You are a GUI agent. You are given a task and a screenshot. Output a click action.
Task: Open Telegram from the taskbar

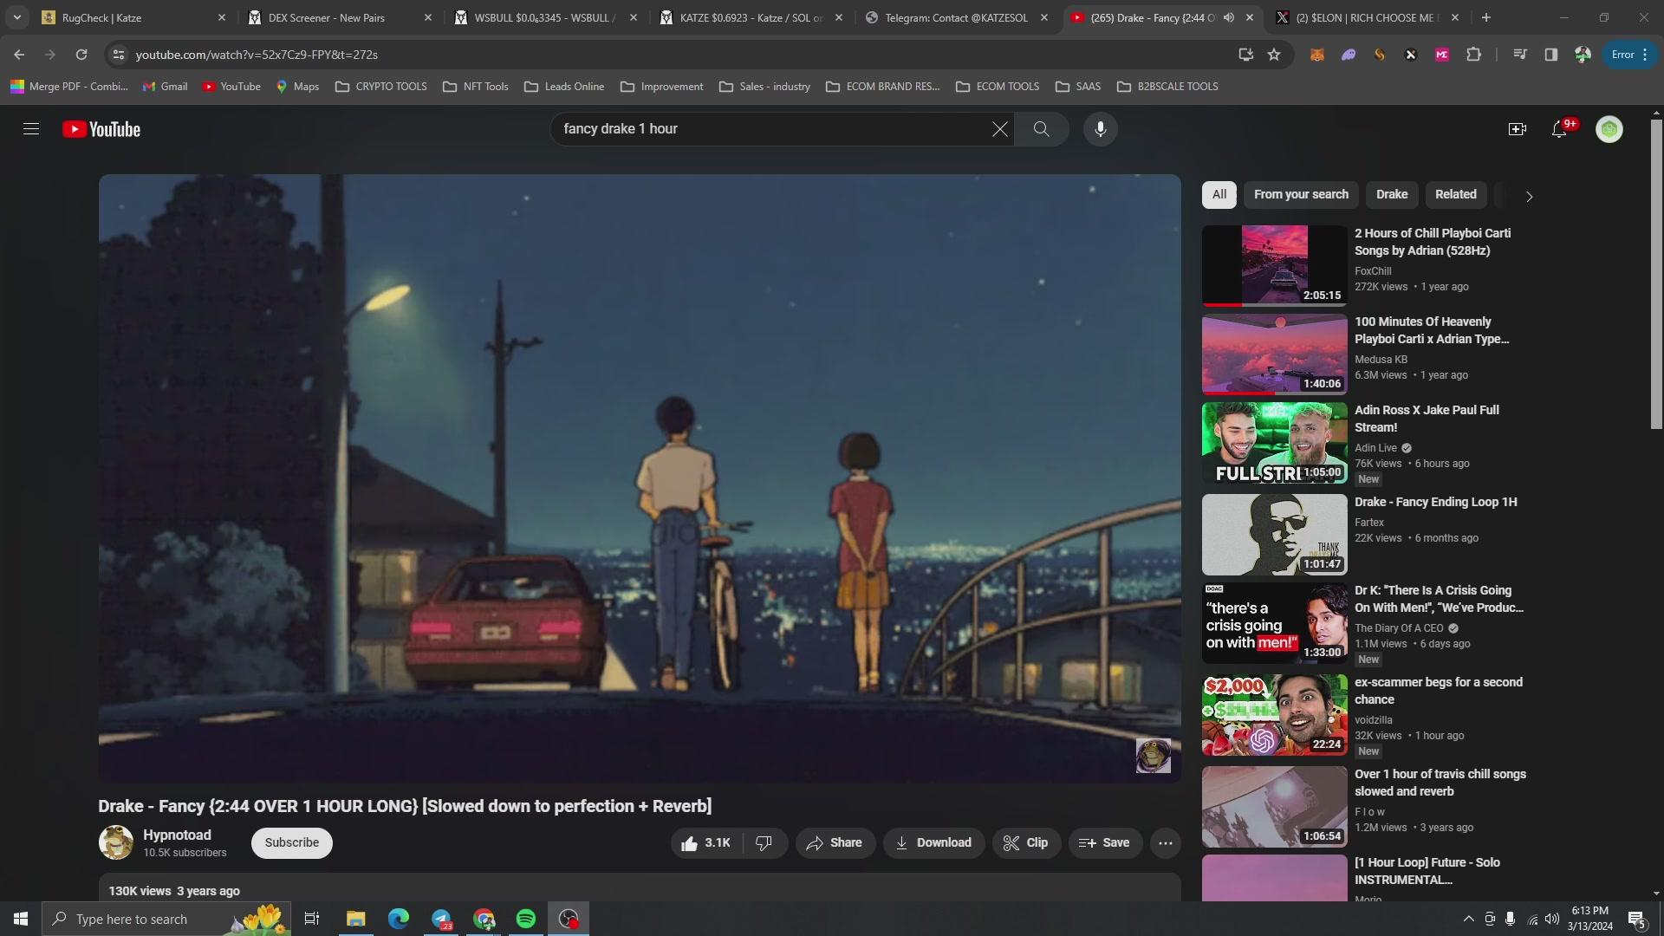pos(442,919)
